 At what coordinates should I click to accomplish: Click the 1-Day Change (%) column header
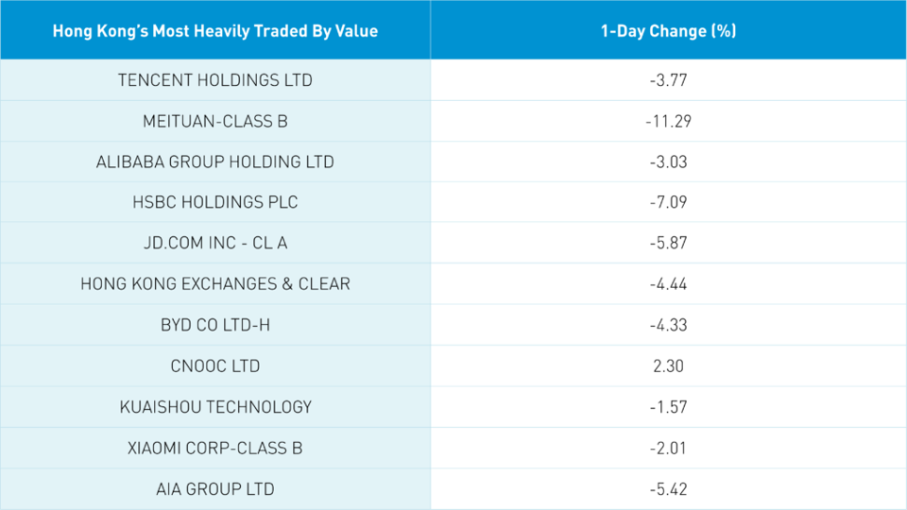[668, 31]
